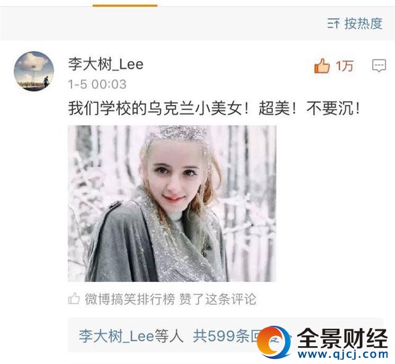Screen dimensions: 395x364
Task: Tap the small gray thumbs-up beside 微博搞笑排行榜
Action: point(74,299)
